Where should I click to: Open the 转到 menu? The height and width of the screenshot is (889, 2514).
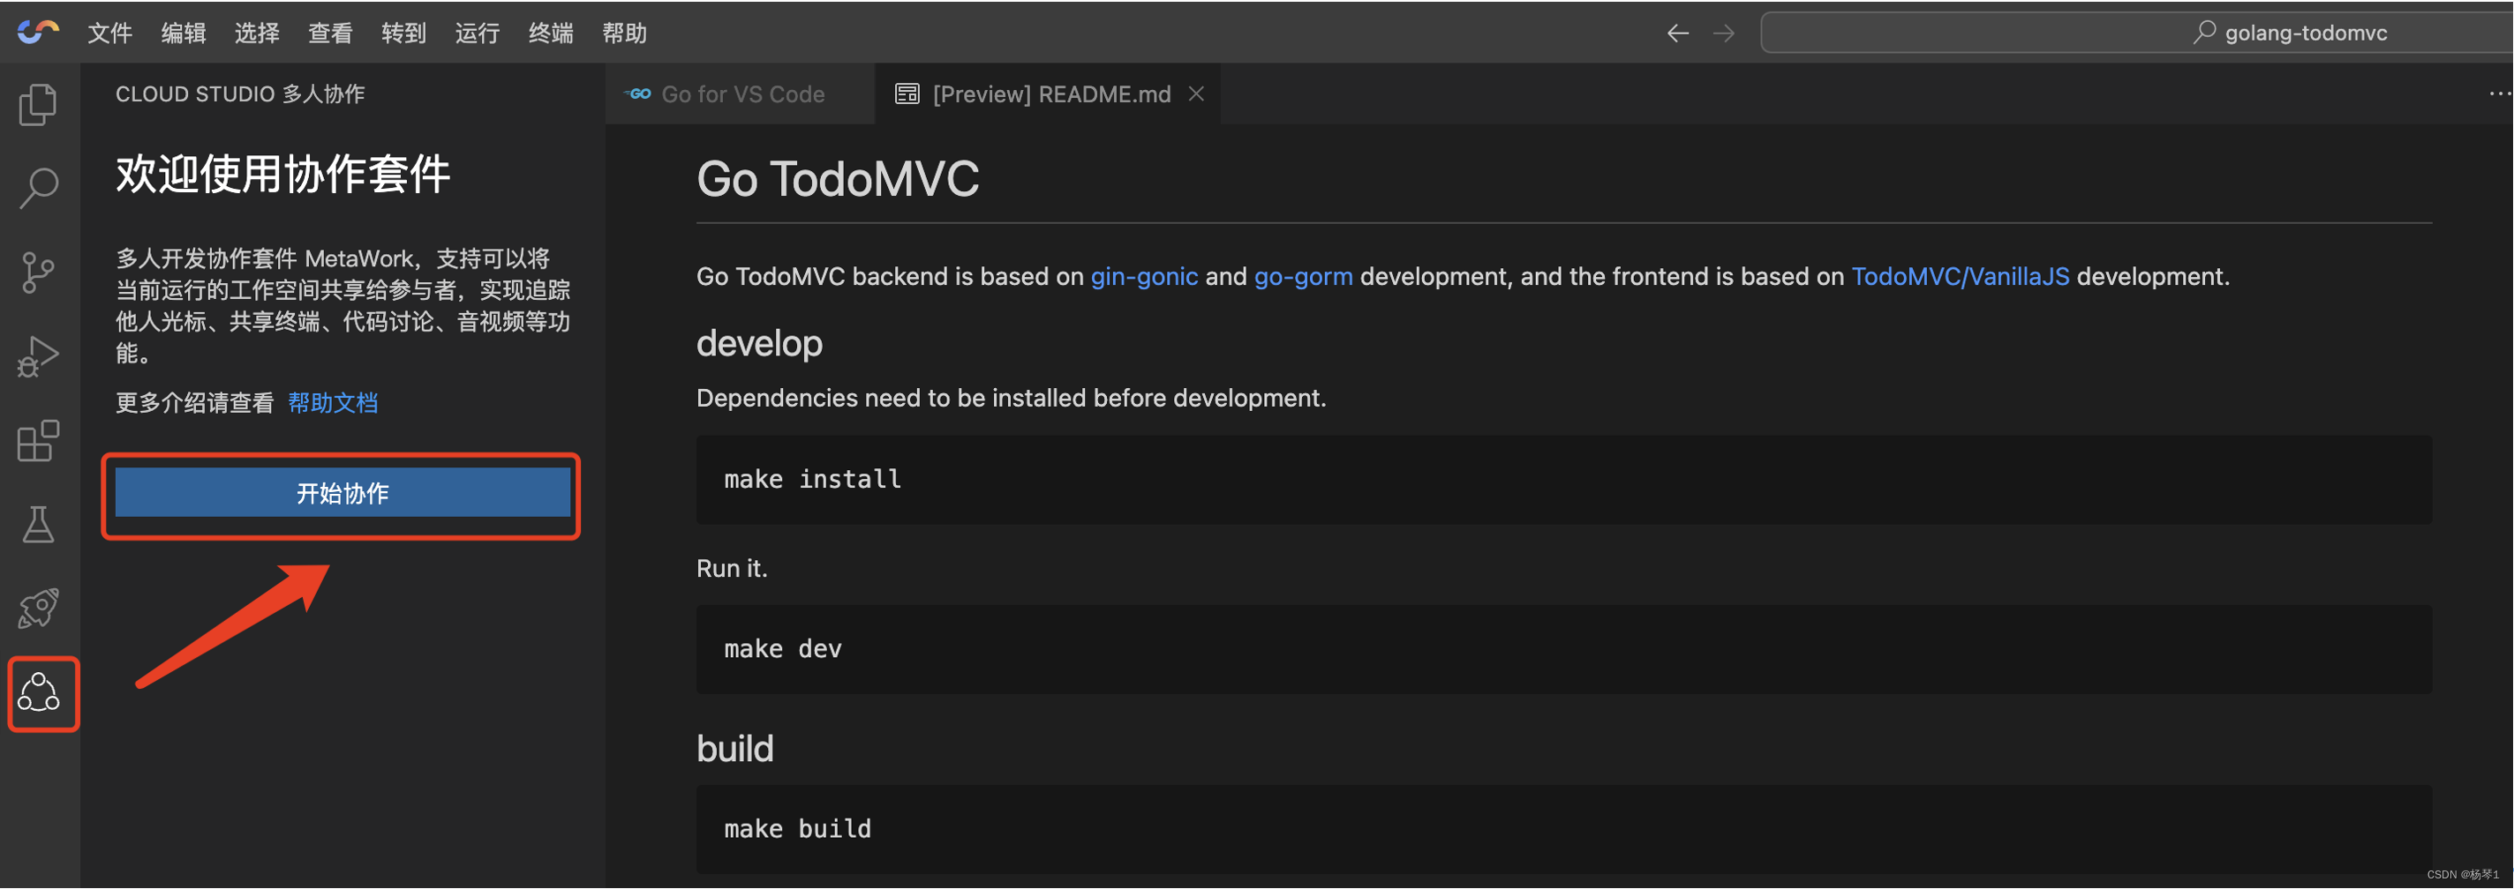point(404,34)
